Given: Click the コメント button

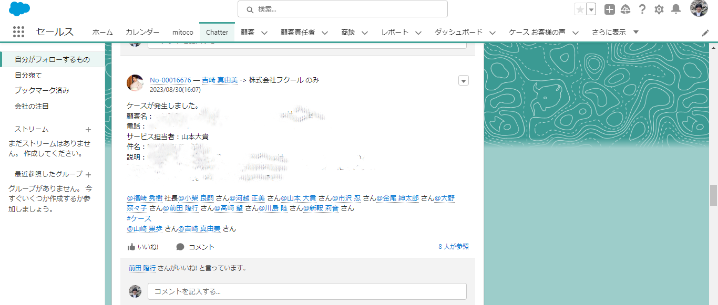Looking at the screenshot, I should pos(195,247).
